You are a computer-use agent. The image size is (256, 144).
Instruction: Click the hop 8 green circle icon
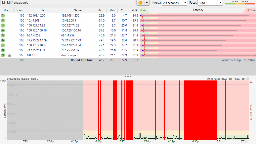pyautogui.click(x=3, y=50)
